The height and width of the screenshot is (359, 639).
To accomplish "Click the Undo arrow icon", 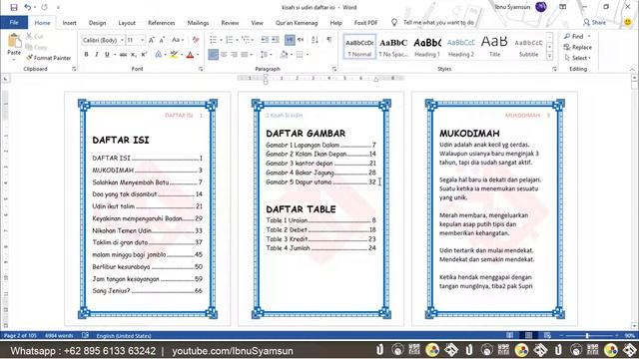I will [28, 7].
